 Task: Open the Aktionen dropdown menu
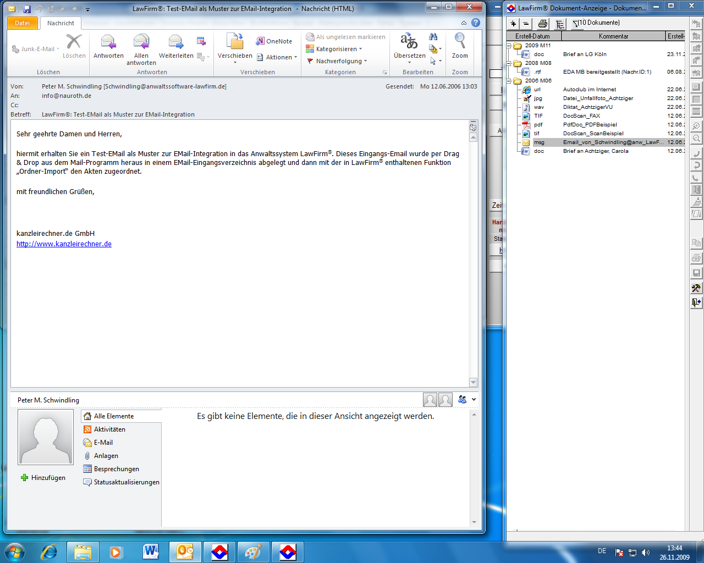tap(278, 57)
